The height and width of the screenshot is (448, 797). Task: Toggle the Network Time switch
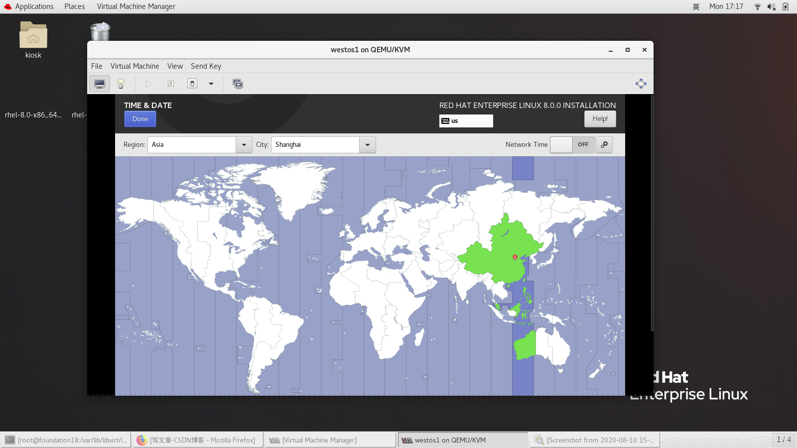pos(572,145)
